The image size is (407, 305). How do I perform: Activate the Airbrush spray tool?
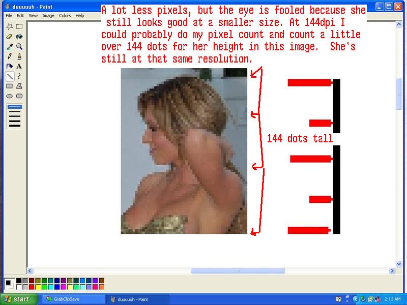(10, 66)
